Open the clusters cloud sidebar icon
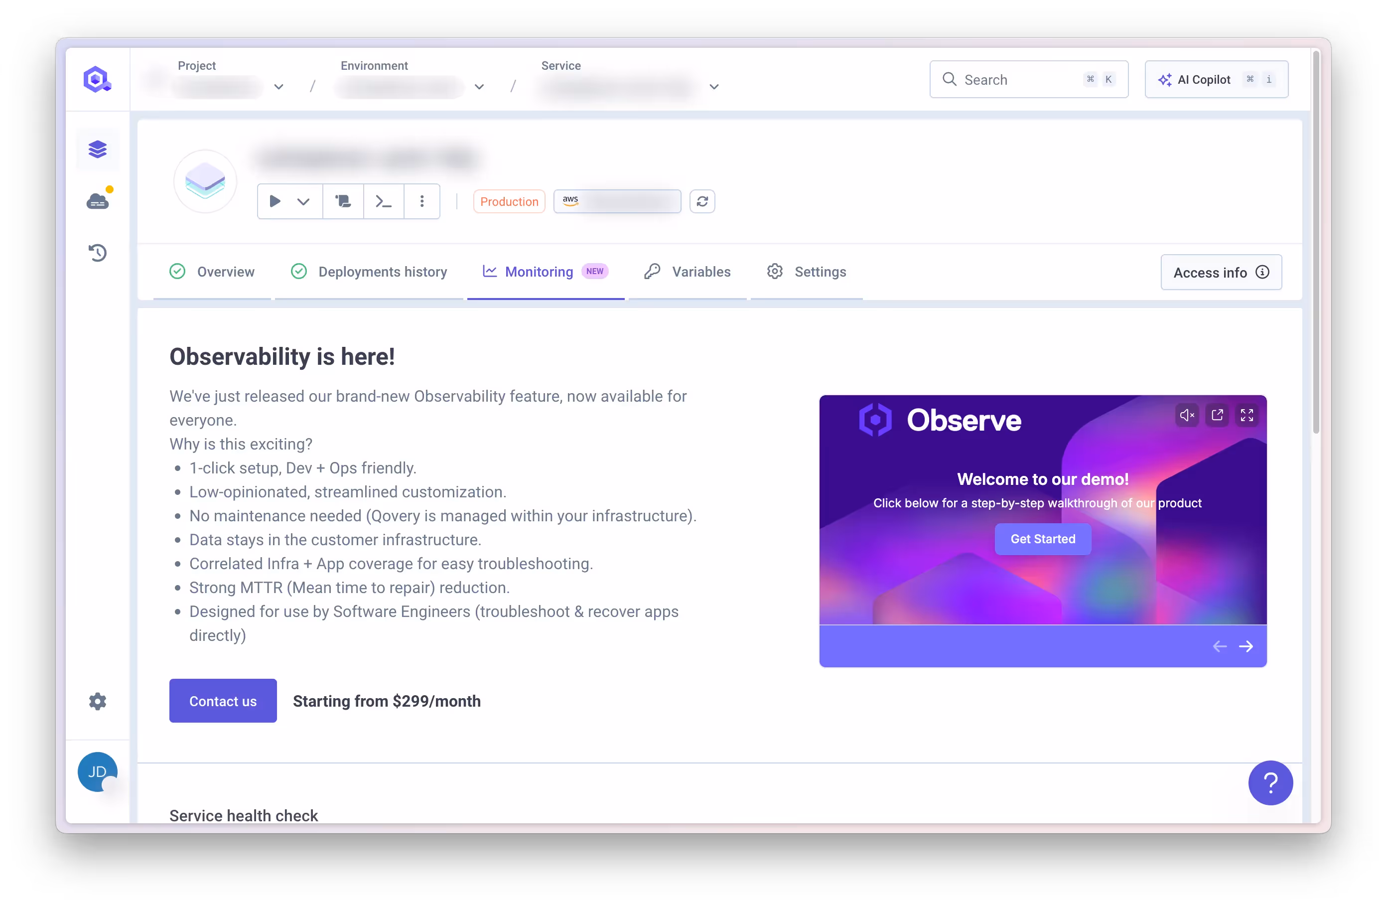 coord(97,201)
